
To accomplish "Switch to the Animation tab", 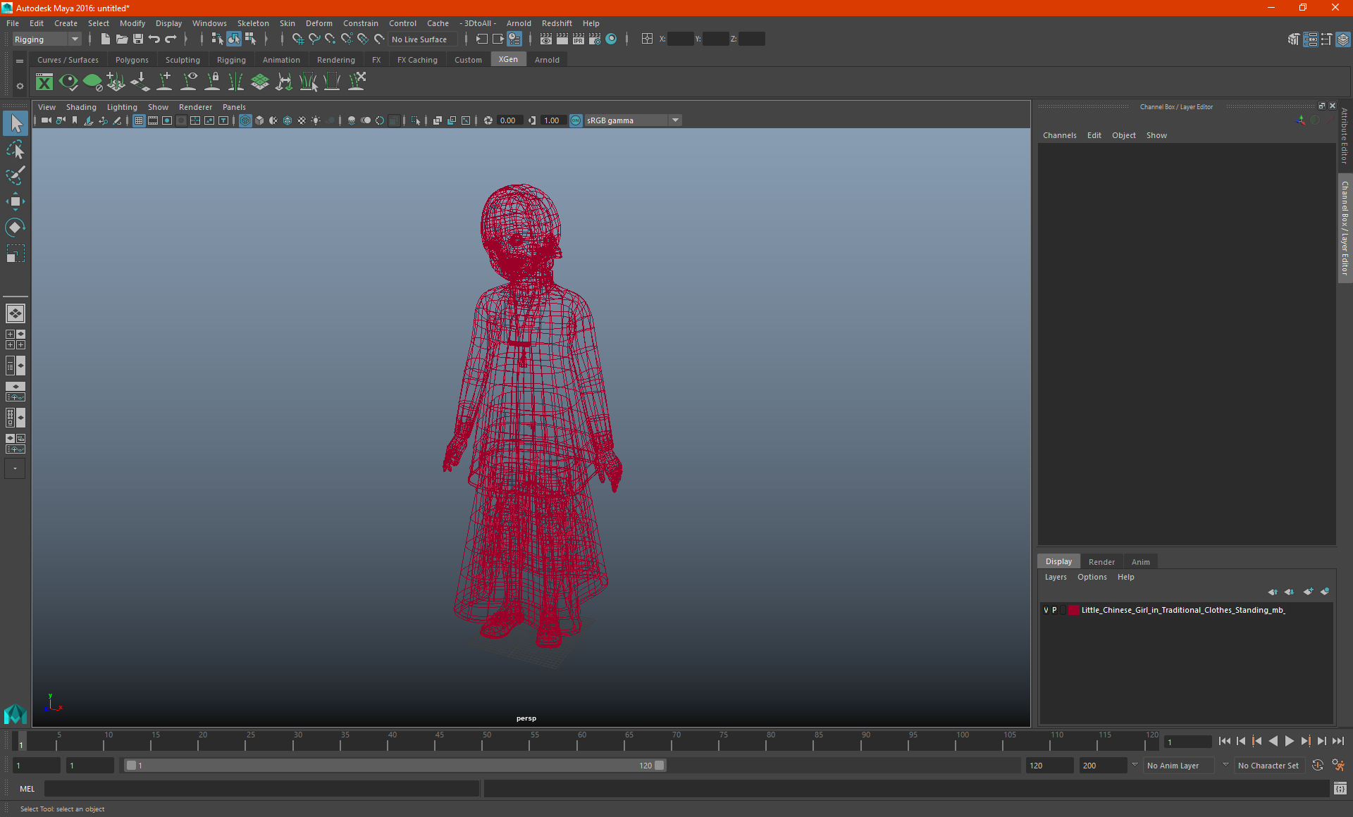I will (x=280, y=60).
